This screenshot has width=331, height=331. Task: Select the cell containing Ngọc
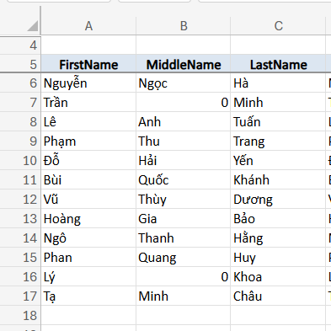pyautogui.click(x=184, y=83)
